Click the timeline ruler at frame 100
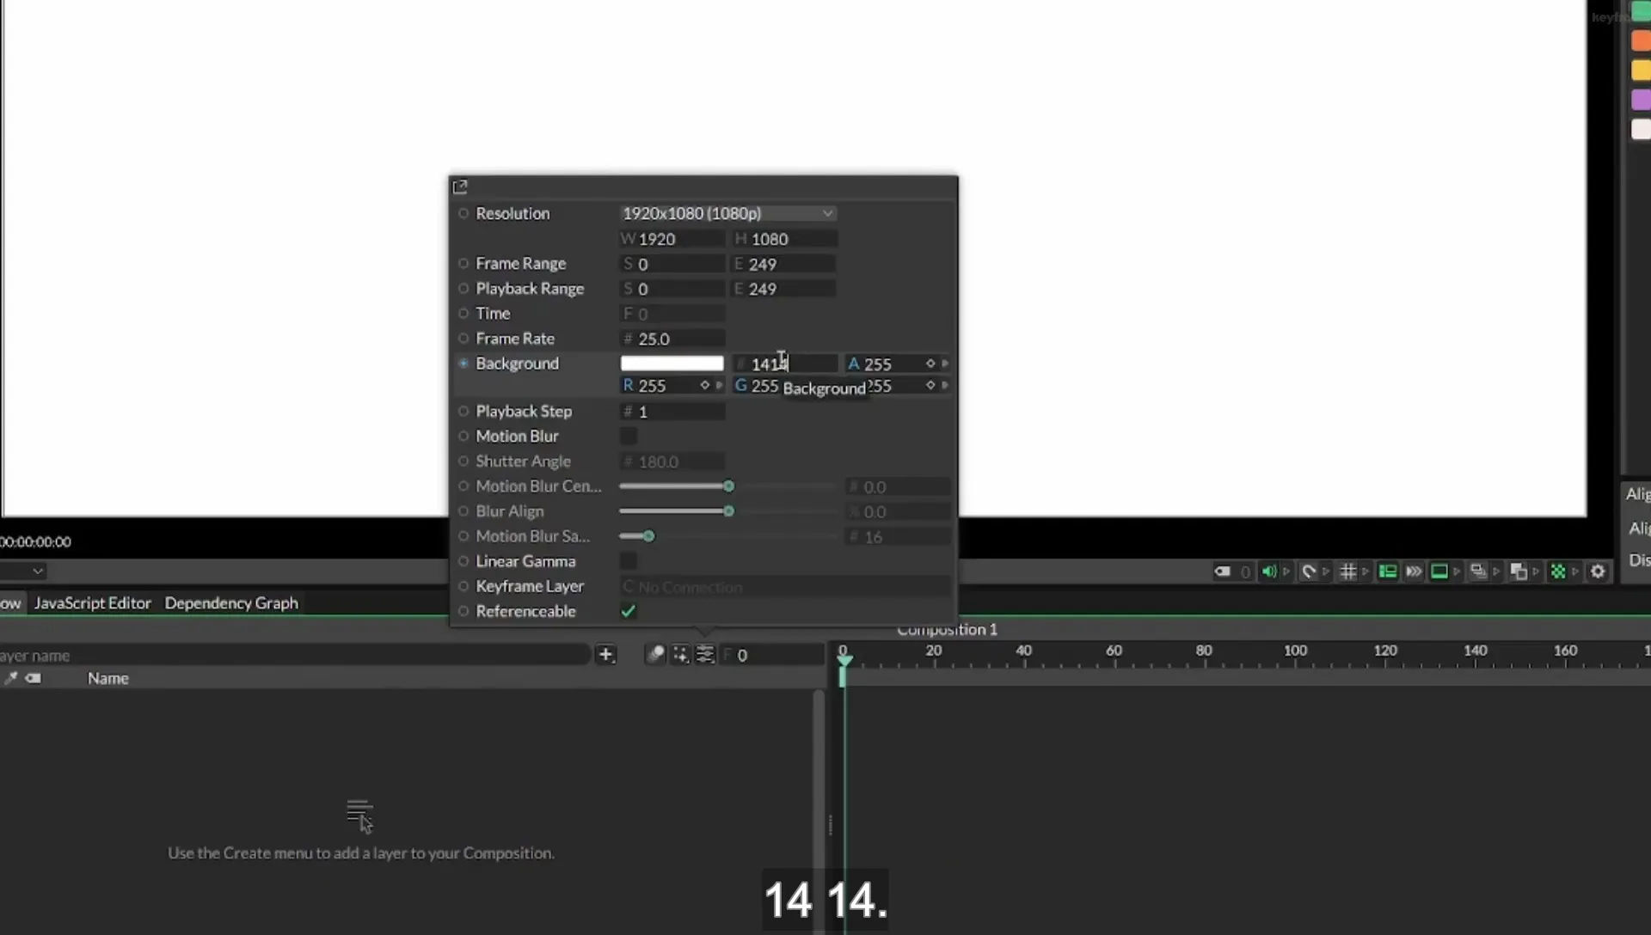The image size is (1651, 935). (1295, 651)
